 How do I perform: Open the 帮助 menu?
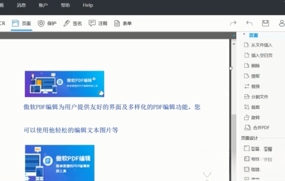[x=65, y=5]
